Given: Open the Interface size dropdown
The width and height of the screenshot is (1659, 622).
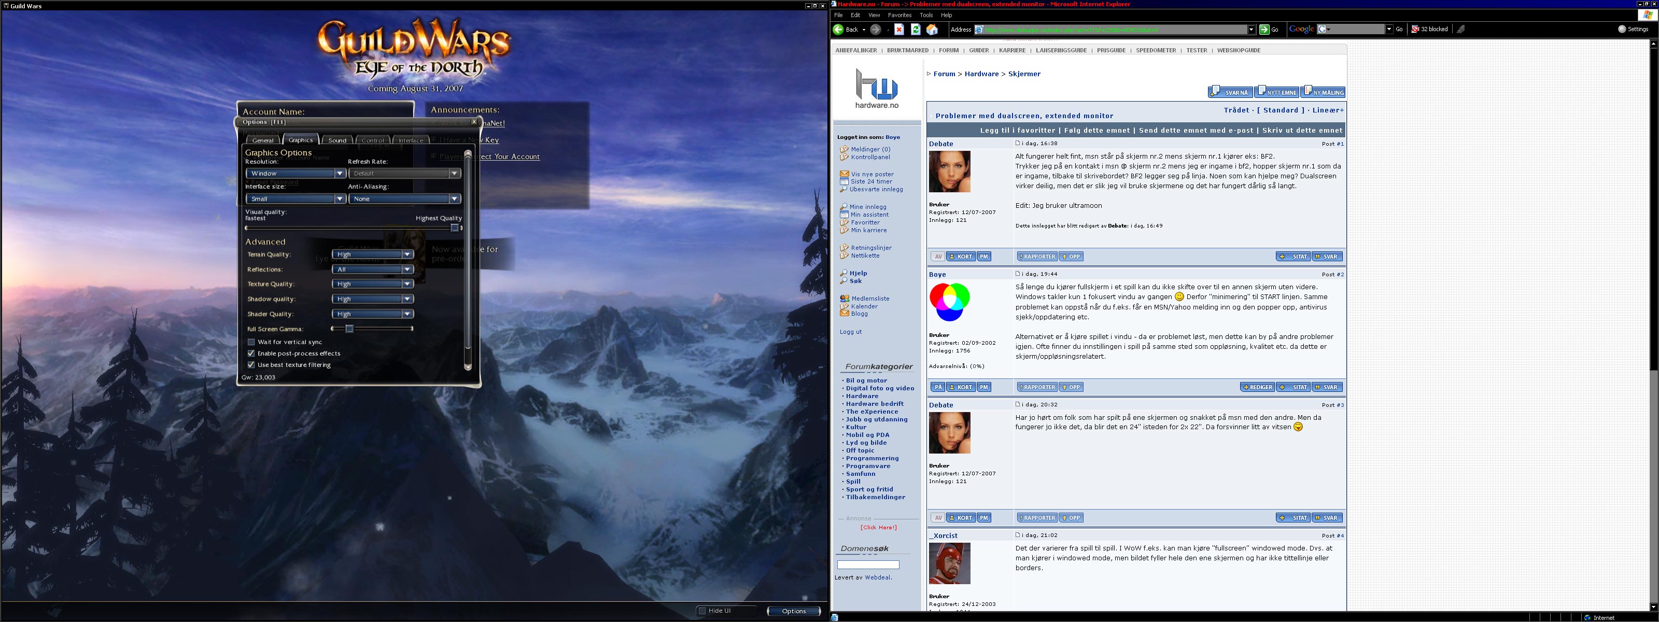Looking at the screenshot, I should pos(296,199).
